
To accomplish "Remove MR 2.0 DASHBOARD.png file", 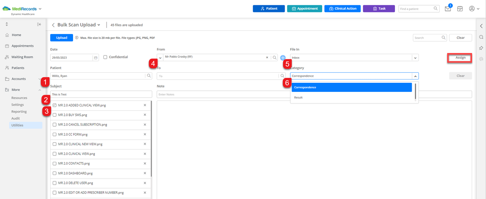I will (145, 173).
